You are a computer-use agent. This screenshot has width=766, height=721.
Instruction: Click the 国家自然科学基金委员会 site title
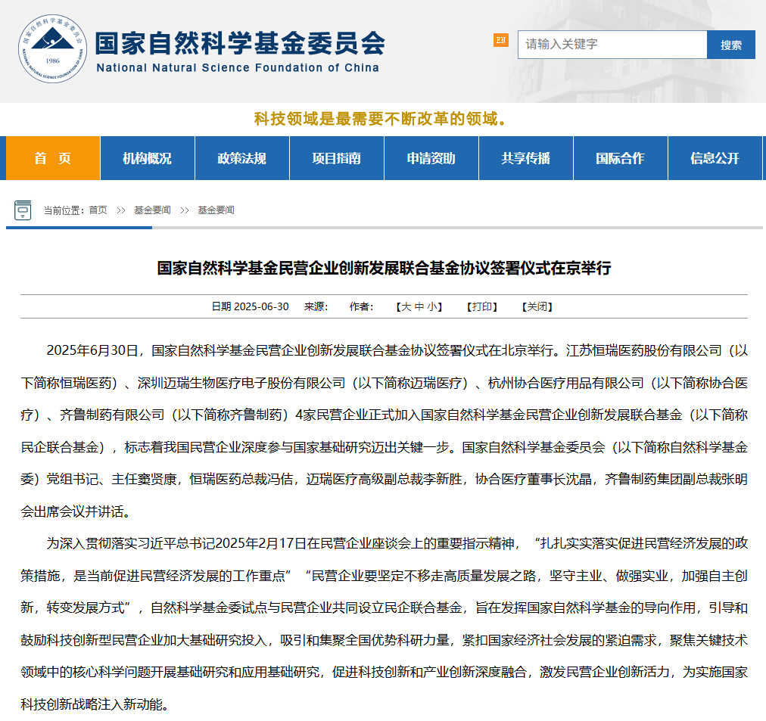[240, 43]
